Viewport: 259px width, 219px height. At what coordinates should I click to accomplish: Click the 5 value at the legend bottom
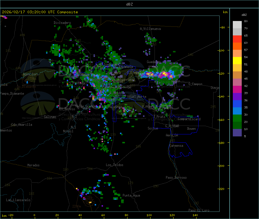[245, 136]
